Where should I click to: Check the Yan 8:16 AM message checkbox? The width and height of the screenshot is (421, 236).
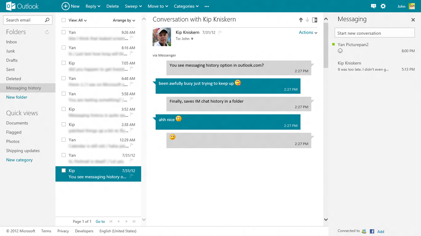click(64, 48)
